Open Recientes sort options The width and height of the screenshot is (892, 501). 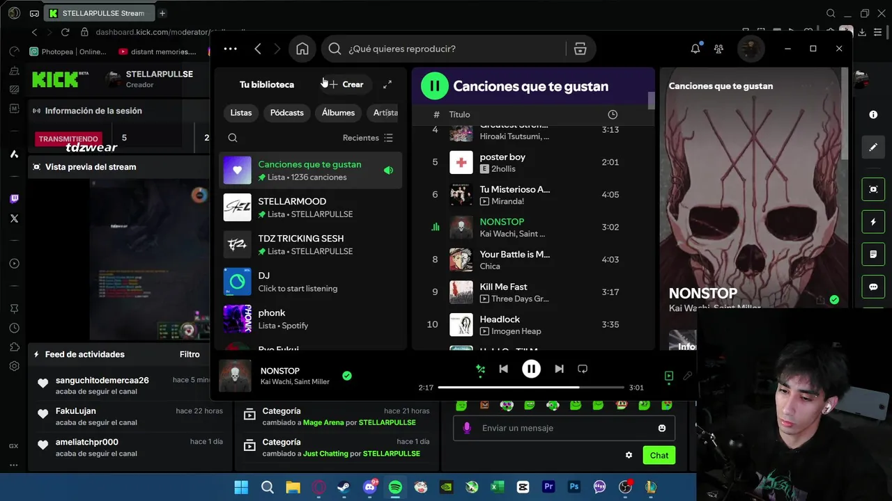pos(368,138)
